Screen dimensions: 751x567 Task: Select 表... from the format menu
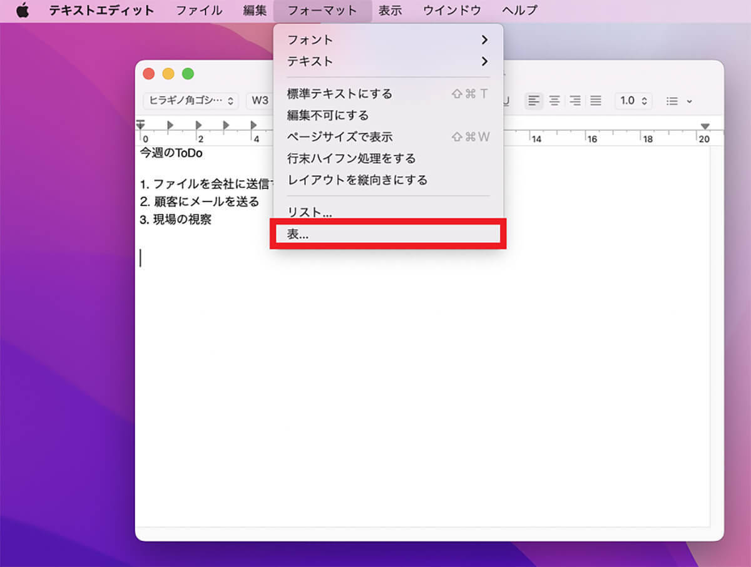[x=387, y=234]
